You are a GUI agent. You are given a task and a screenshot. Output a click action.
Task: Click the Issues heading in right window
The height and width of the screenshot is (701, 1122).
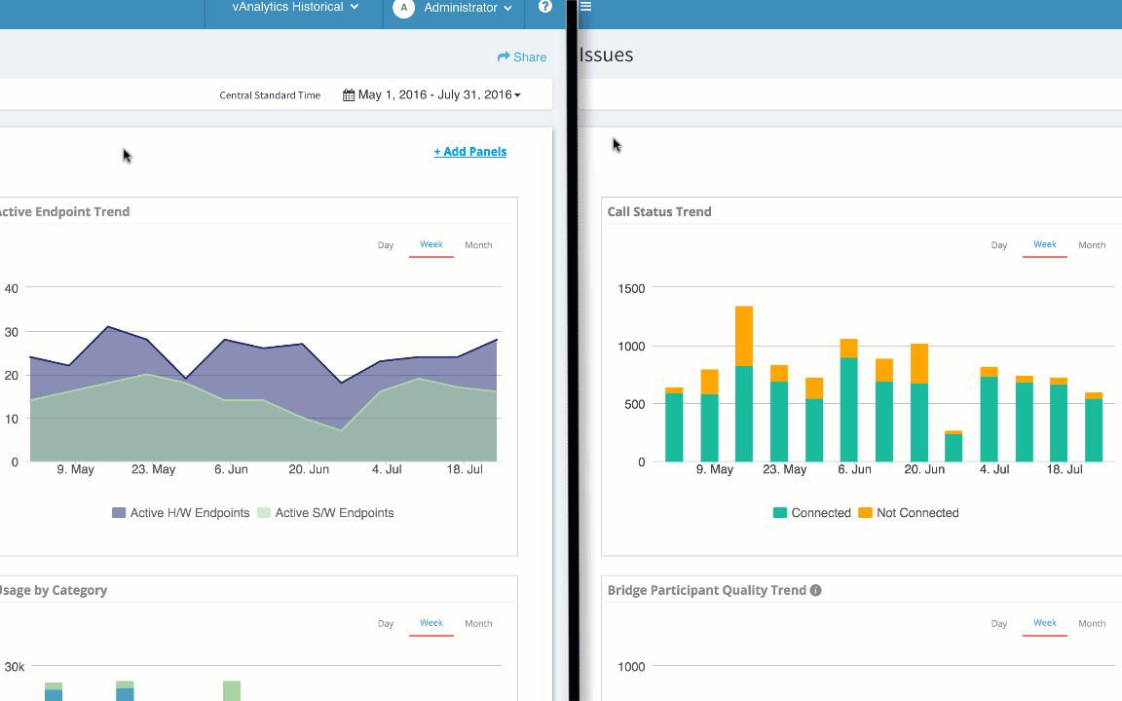(x=606, y=55)
